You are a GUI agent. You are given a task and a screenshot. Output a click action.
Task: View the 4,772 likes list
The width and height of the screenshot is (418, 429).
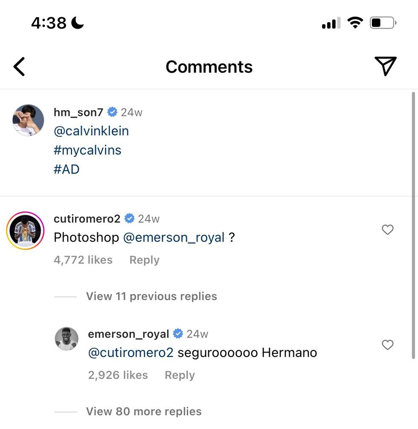pos(83,260)
